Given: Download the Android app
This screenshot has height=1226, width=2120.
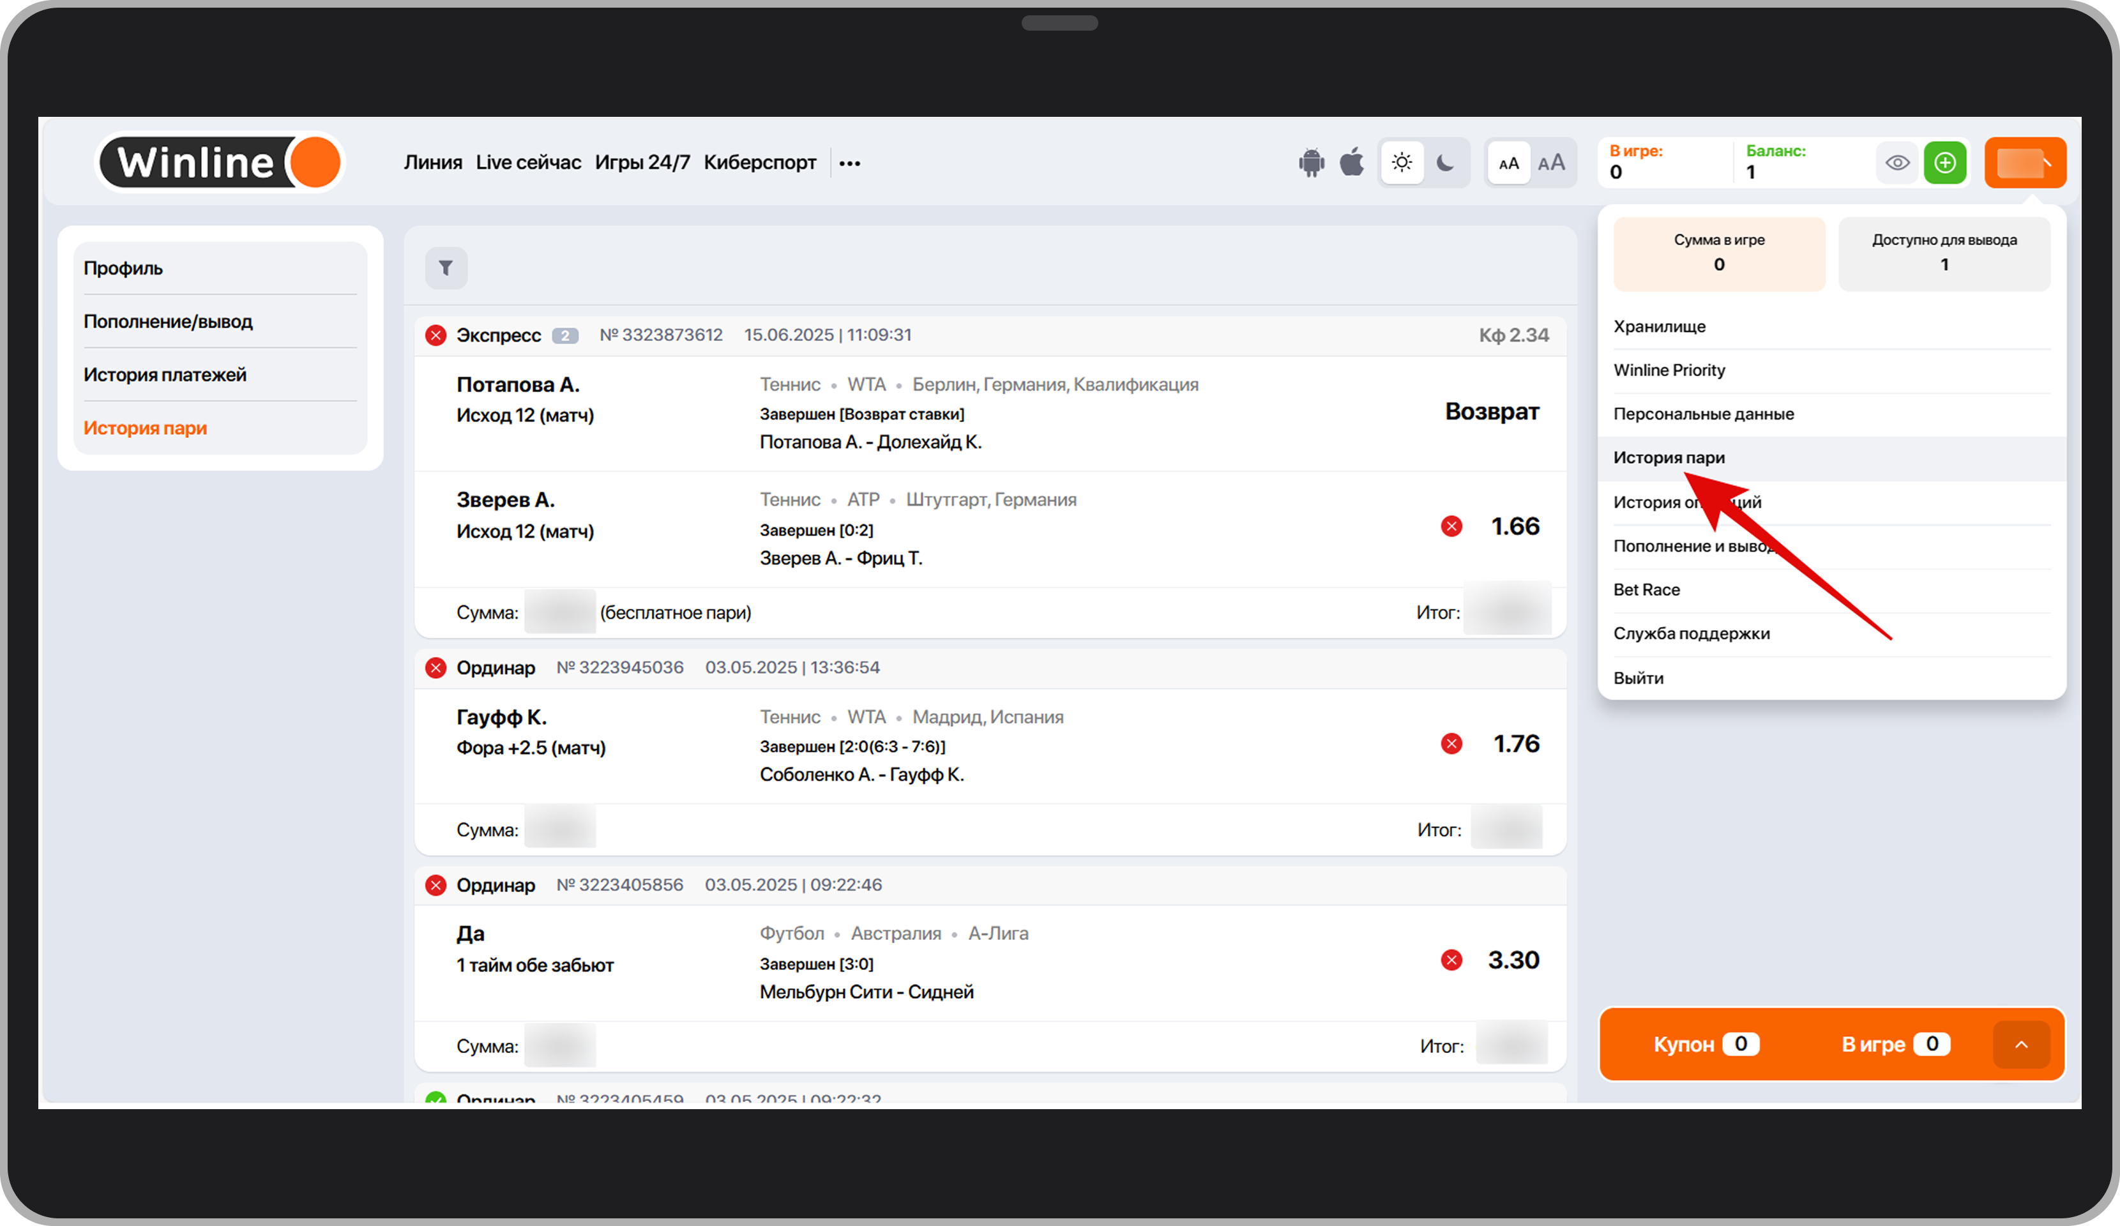Looking at the screenshot, I should [1311, 162].
